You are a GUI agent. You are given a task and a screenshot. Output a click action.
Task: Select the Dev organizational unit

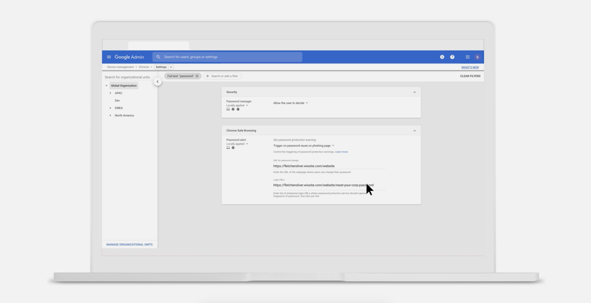(x=117, y=101)
